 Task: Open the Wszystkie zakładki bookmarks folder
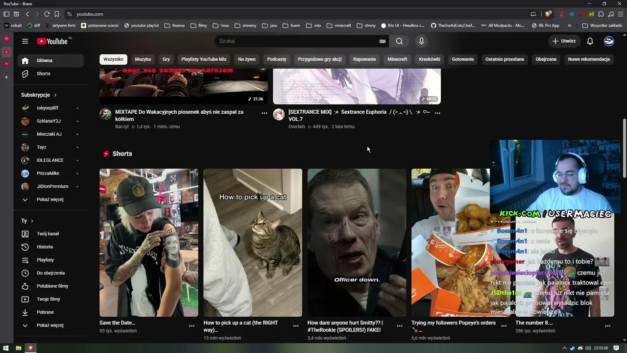(x=602, y=25)
